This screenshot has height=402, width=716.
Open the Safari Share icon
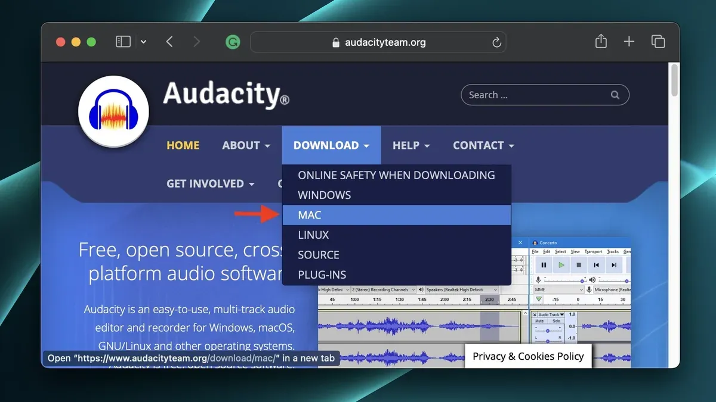tap(601, 41)
